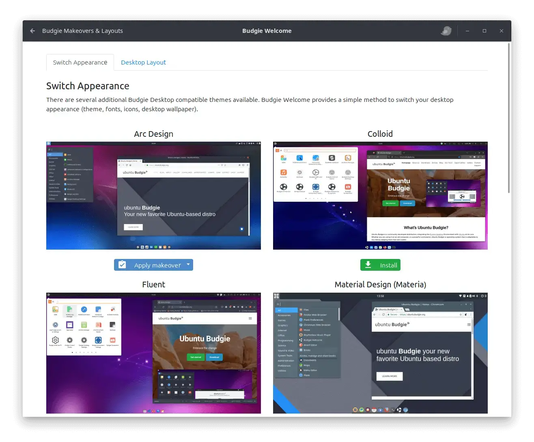Open the Fluent preview thumbnail
This screenshot has height=442, width=534.
(x=153, y=353)
